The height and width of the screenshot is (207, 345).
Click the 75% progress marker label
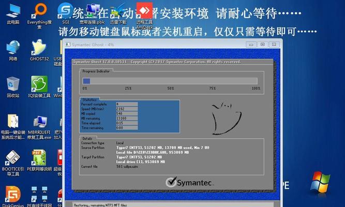tap(213, 88)
